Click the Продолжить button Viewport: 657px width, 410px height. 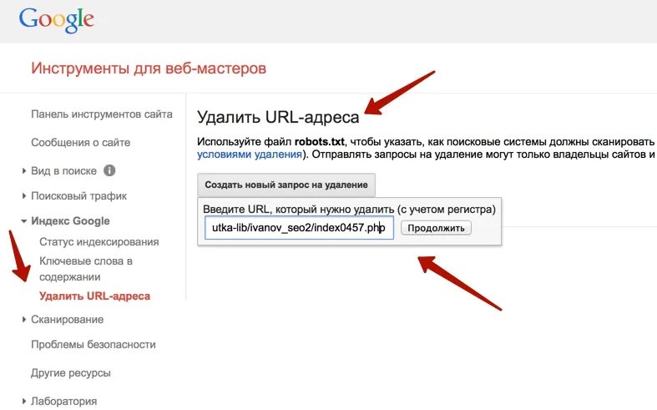(436, 228)
